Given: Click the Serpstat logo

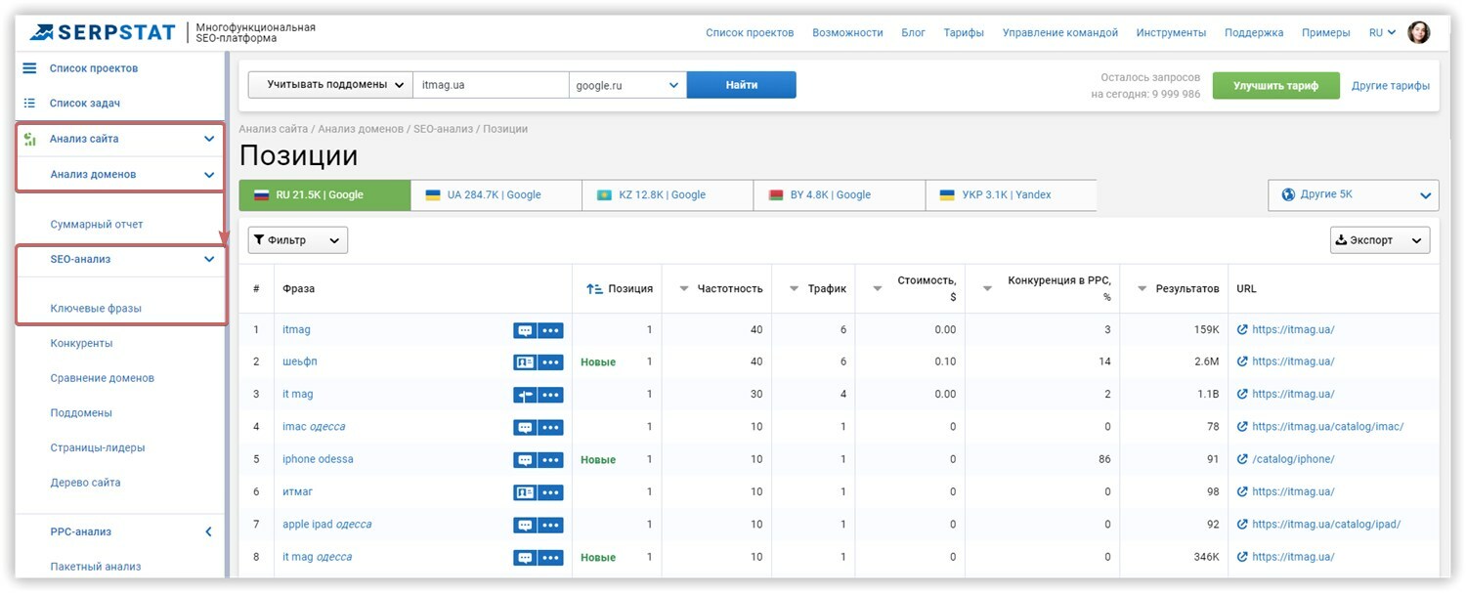Looking at the screenshot, I should click(x=103, y=33).
